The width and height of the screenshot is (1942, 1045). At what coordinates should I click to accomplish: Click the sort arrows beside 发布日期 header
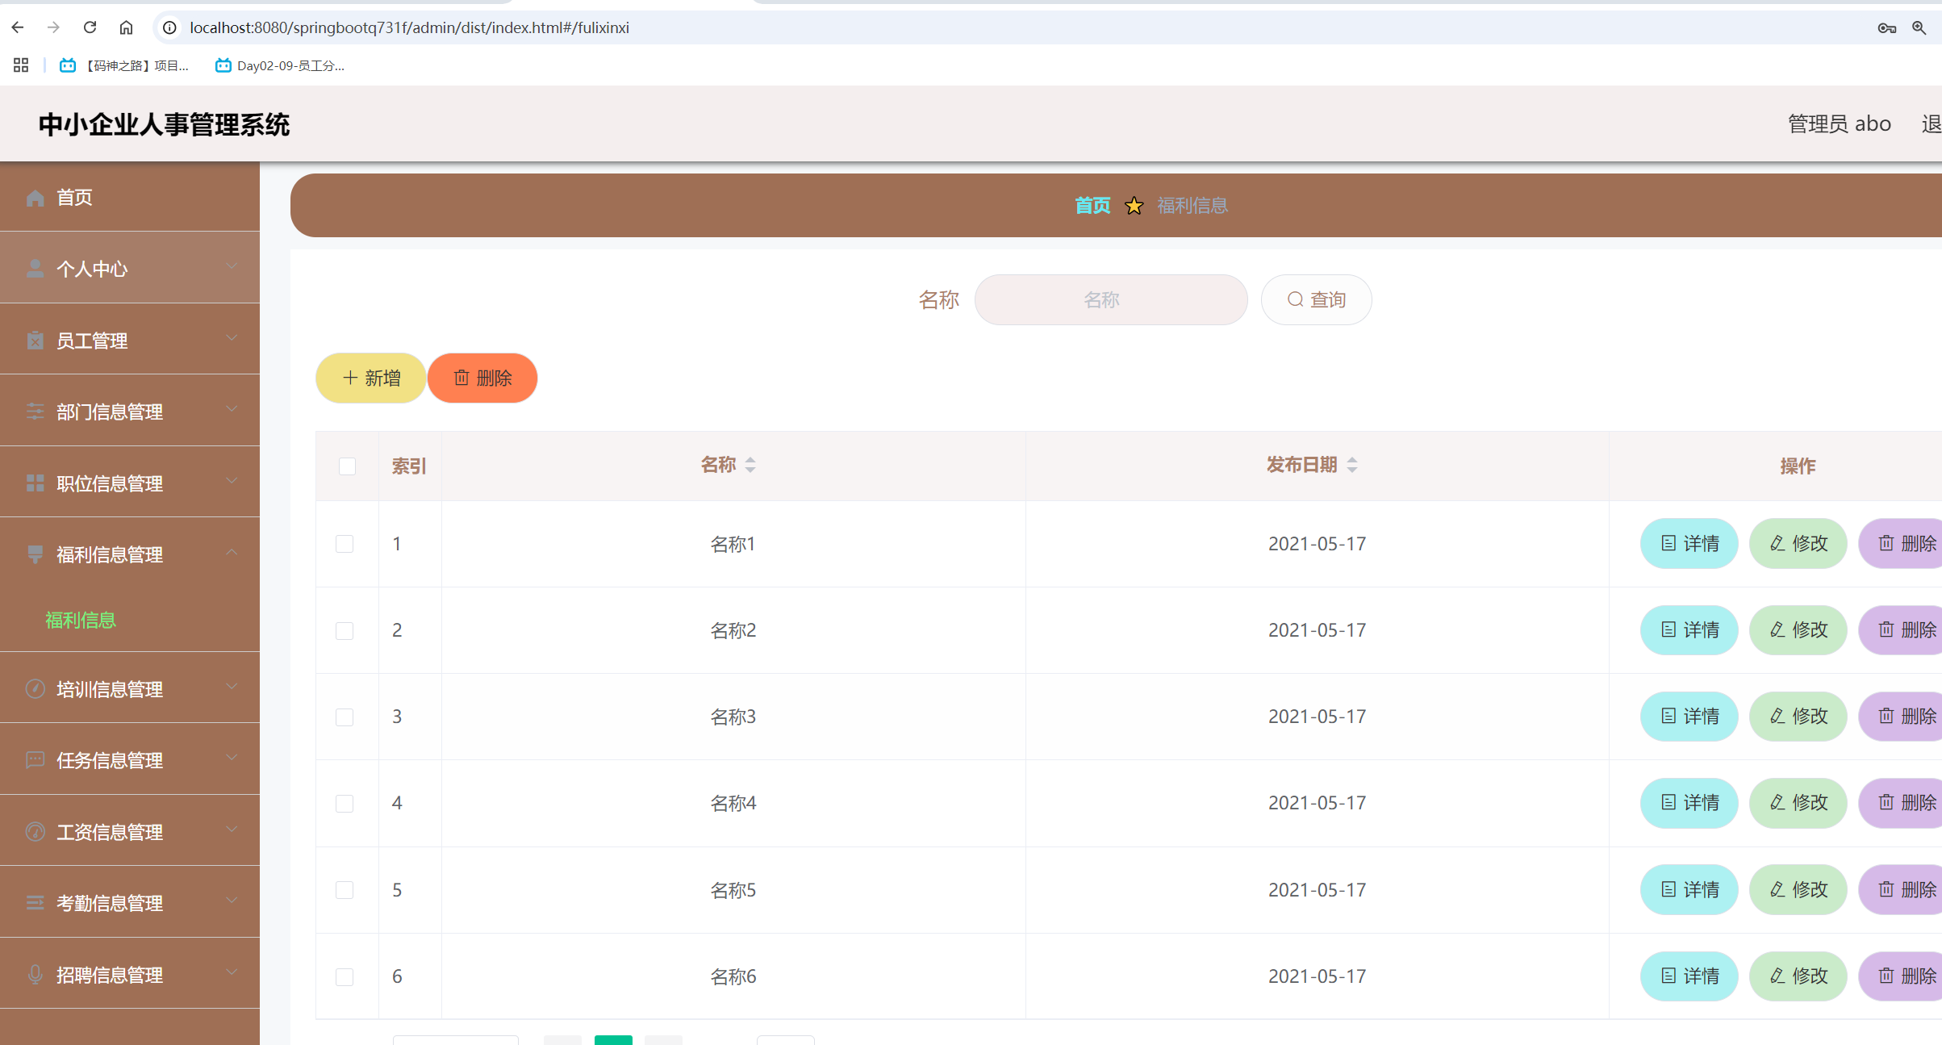click(x=1352, y=465)
